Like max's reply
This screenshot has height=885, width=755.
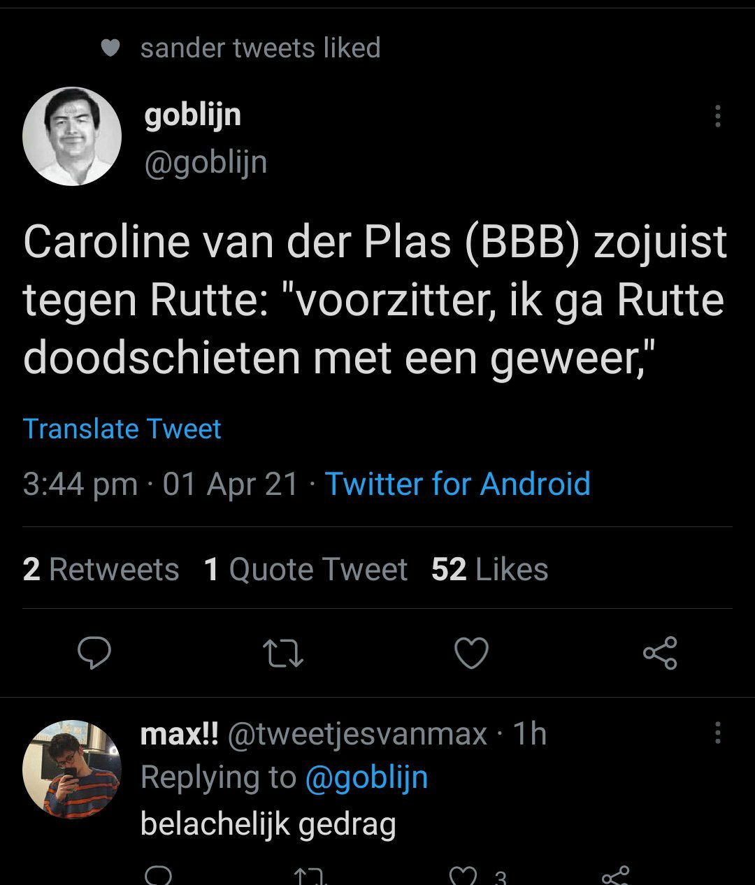pyautogui.click(x=463, y=877)
